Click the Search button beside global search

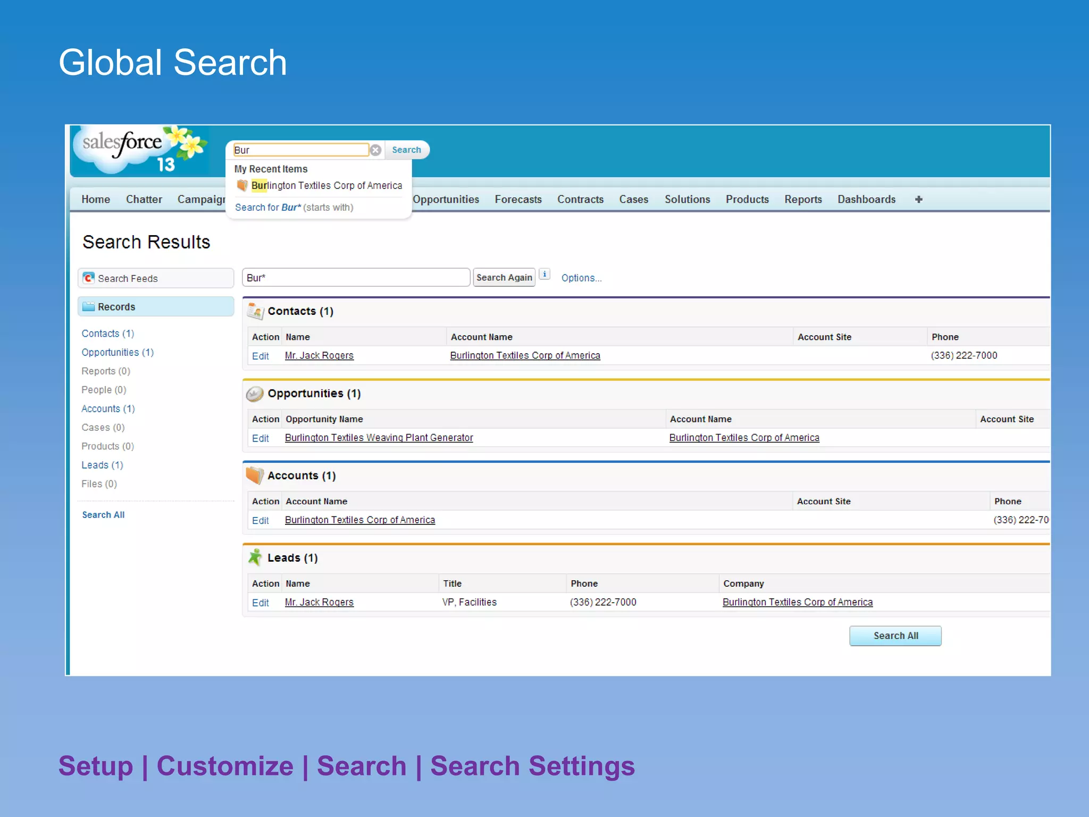[406, 150]
